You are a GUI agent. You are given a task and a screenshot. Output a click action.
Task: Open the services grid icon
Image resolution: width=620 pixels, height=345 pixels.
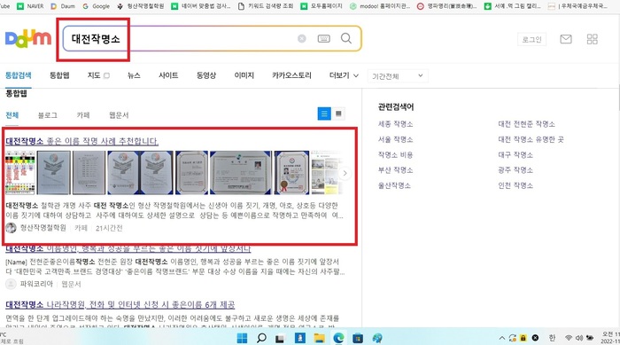pyautogui.click(x=593, y=39)
